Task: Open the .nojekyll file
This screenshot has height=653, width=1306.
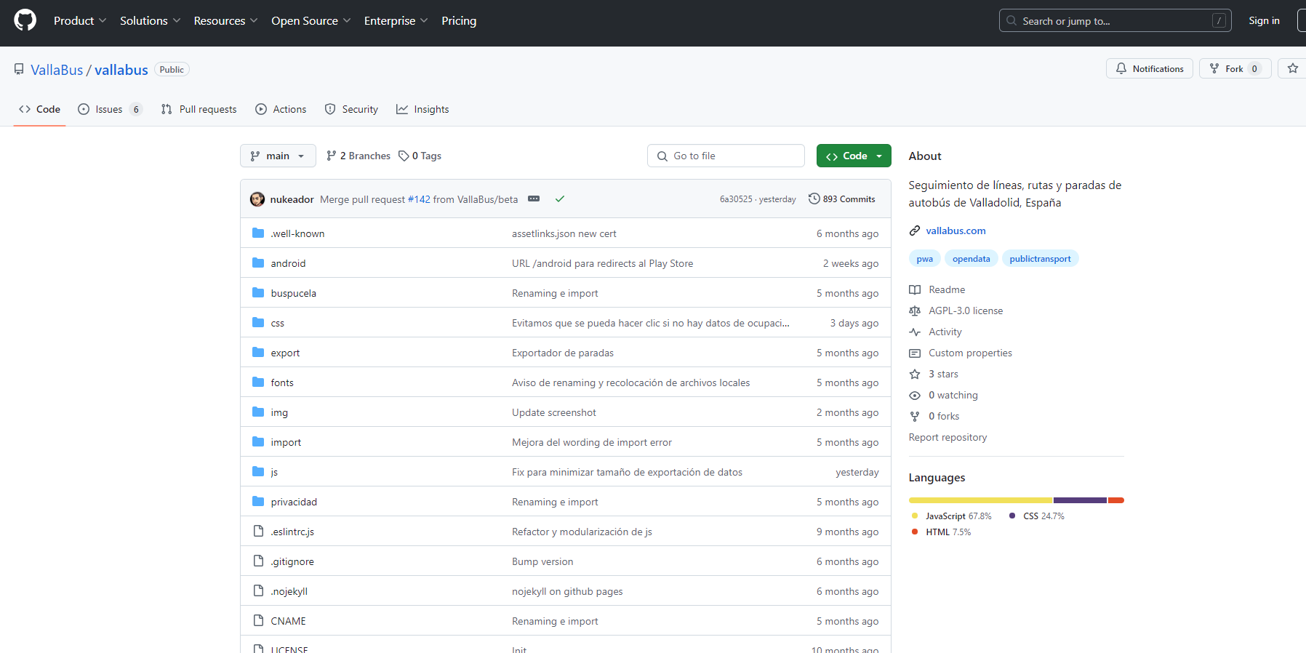Action: point(289,591)
